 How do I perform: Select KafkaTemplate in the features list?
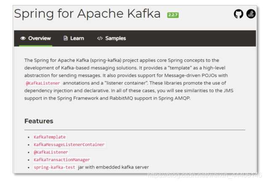coord(50,137)
